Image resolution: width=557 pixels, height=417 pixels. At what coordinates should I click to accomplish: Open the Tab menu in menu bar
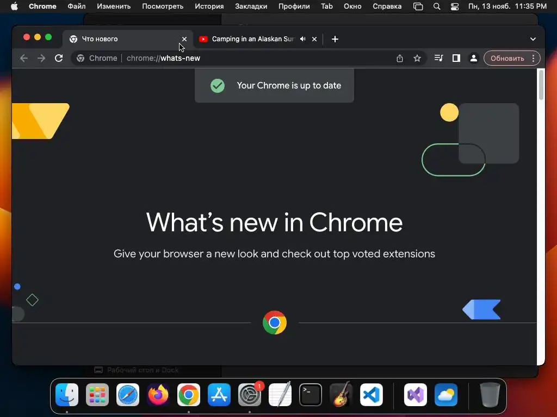[327, 7]
